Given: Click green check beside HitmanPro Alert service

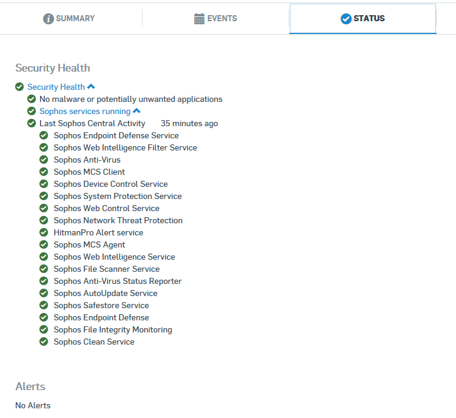Looking at the screenshot, I should tap(44, 232).
